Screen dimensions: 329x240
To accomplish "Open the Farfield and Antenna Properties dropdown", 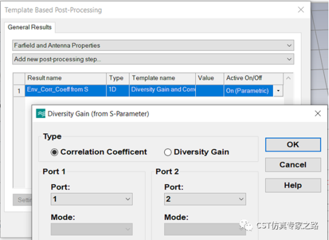I will pos(153,46).
